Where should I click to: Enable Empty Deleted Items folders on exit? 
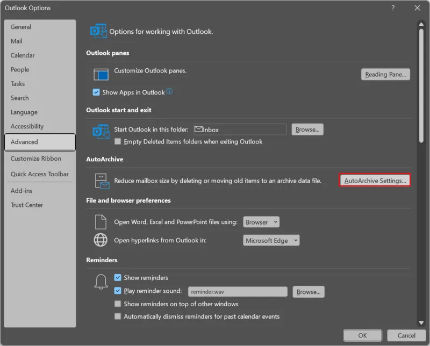point(118,142)
